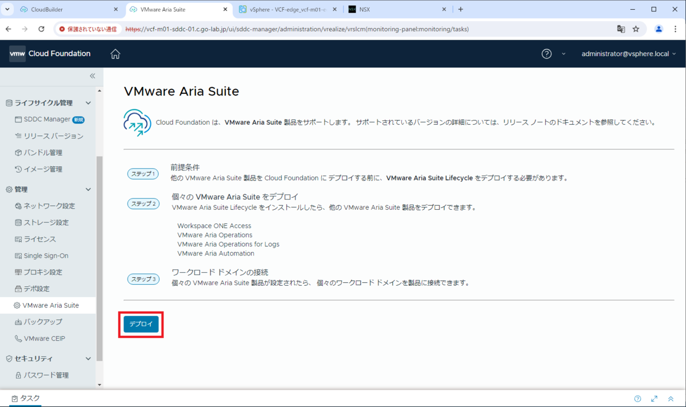Click the browser back arrow
686x407 pixels.
9,29
